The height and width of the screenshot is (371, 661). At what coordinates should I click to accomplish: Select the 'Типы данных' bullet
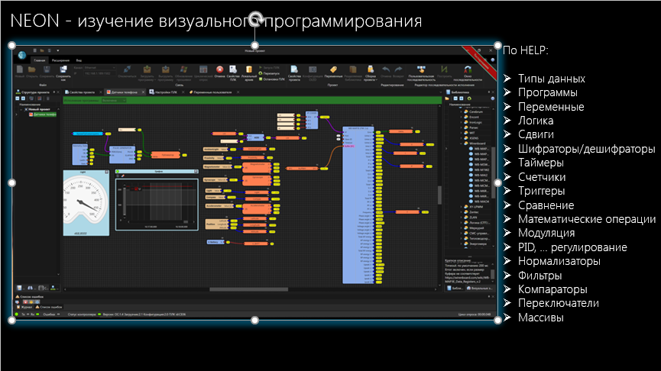click(552, 79)
